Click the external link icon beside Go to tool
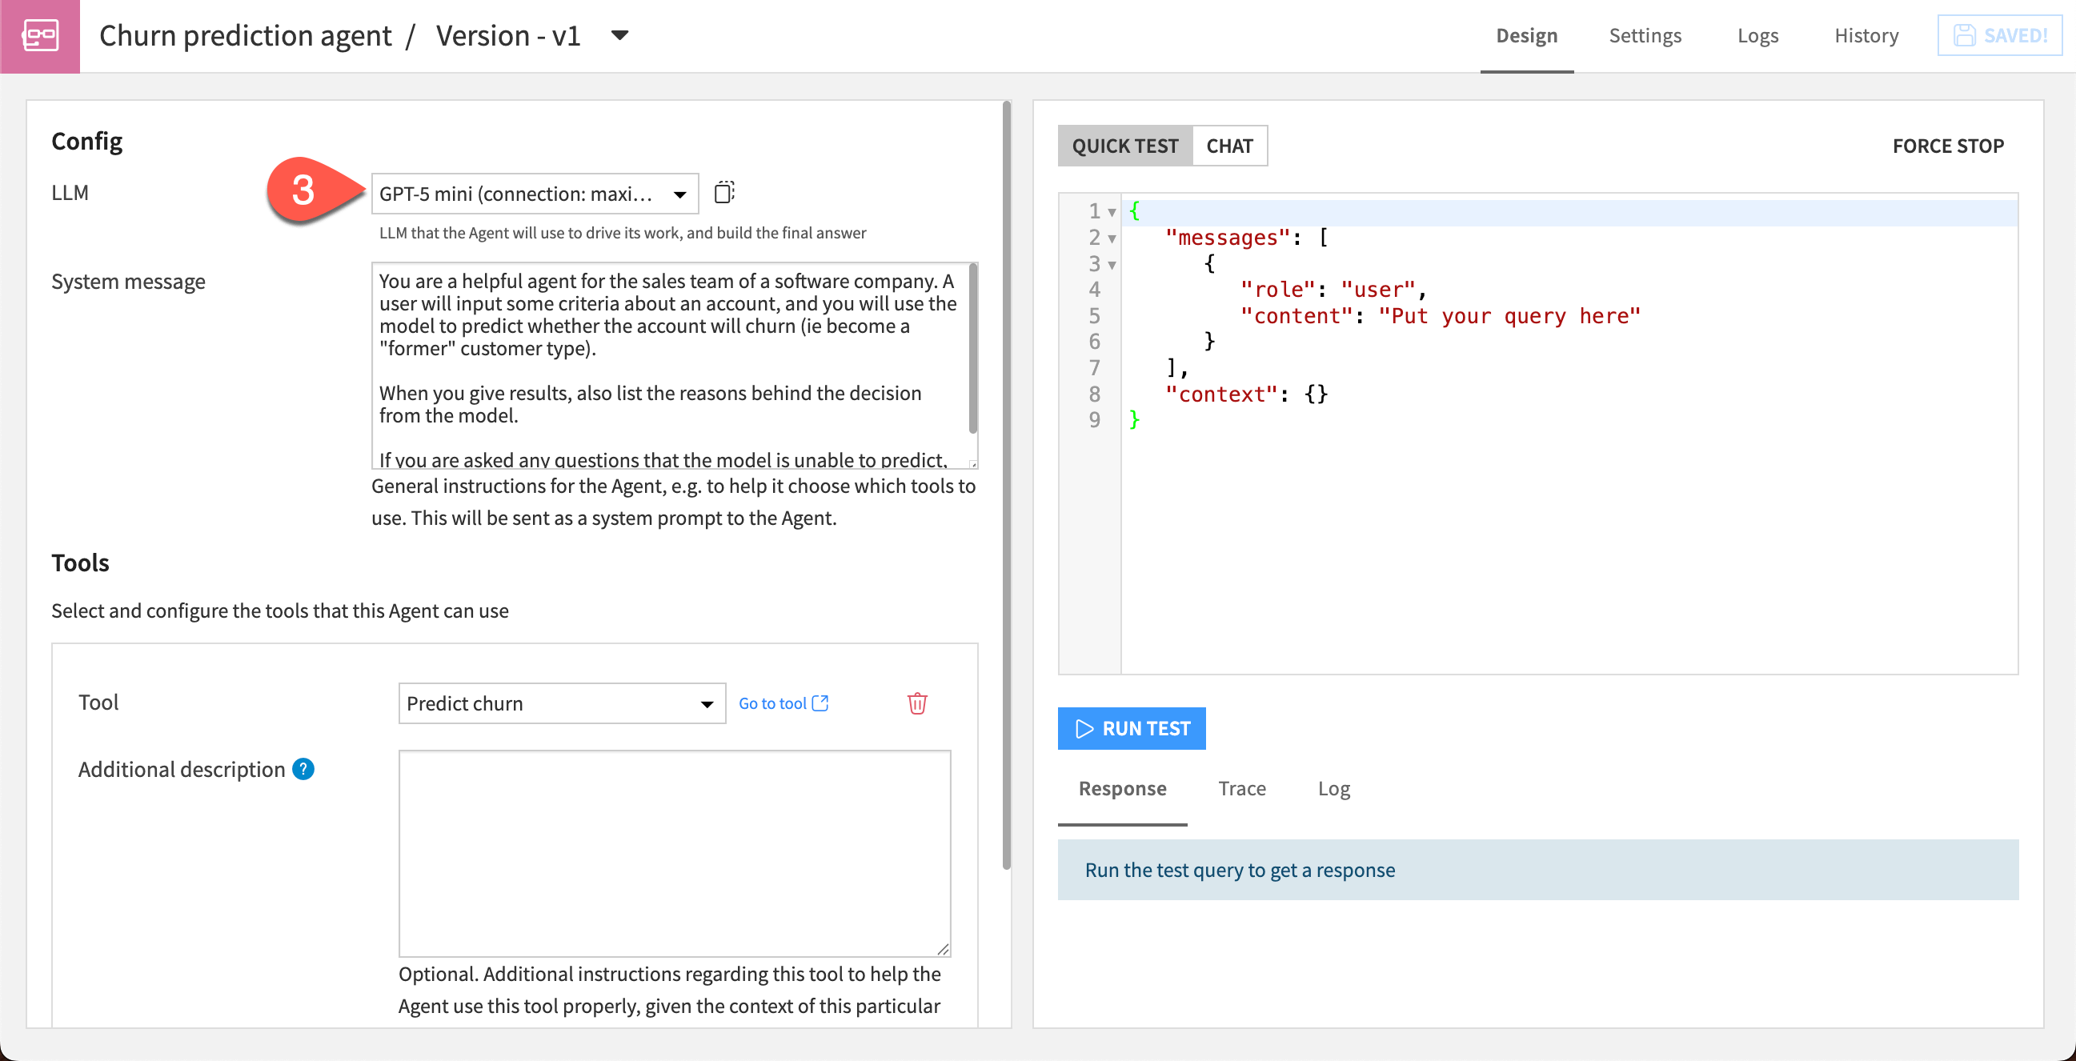 [x=820, y=703]
